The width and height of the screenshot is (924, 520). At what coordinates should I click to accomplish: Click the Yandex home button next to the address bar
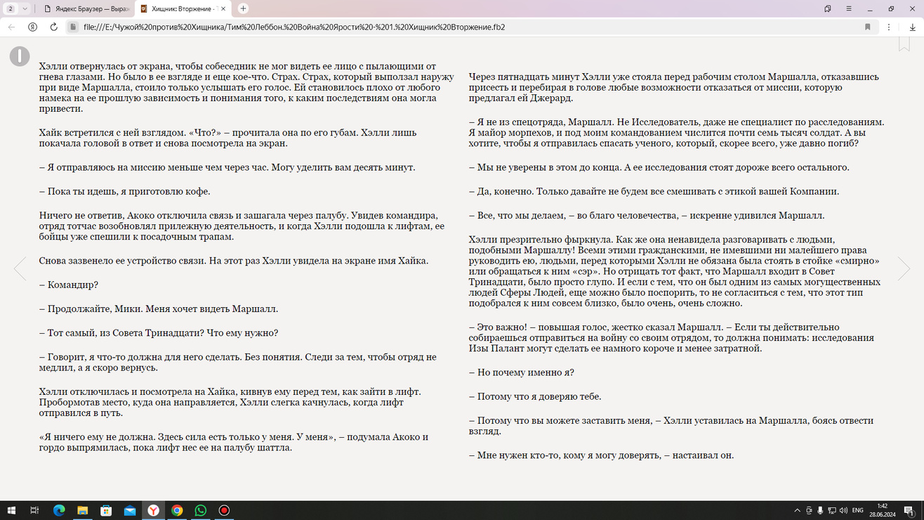pyautogui.click(x=32, y=27)
